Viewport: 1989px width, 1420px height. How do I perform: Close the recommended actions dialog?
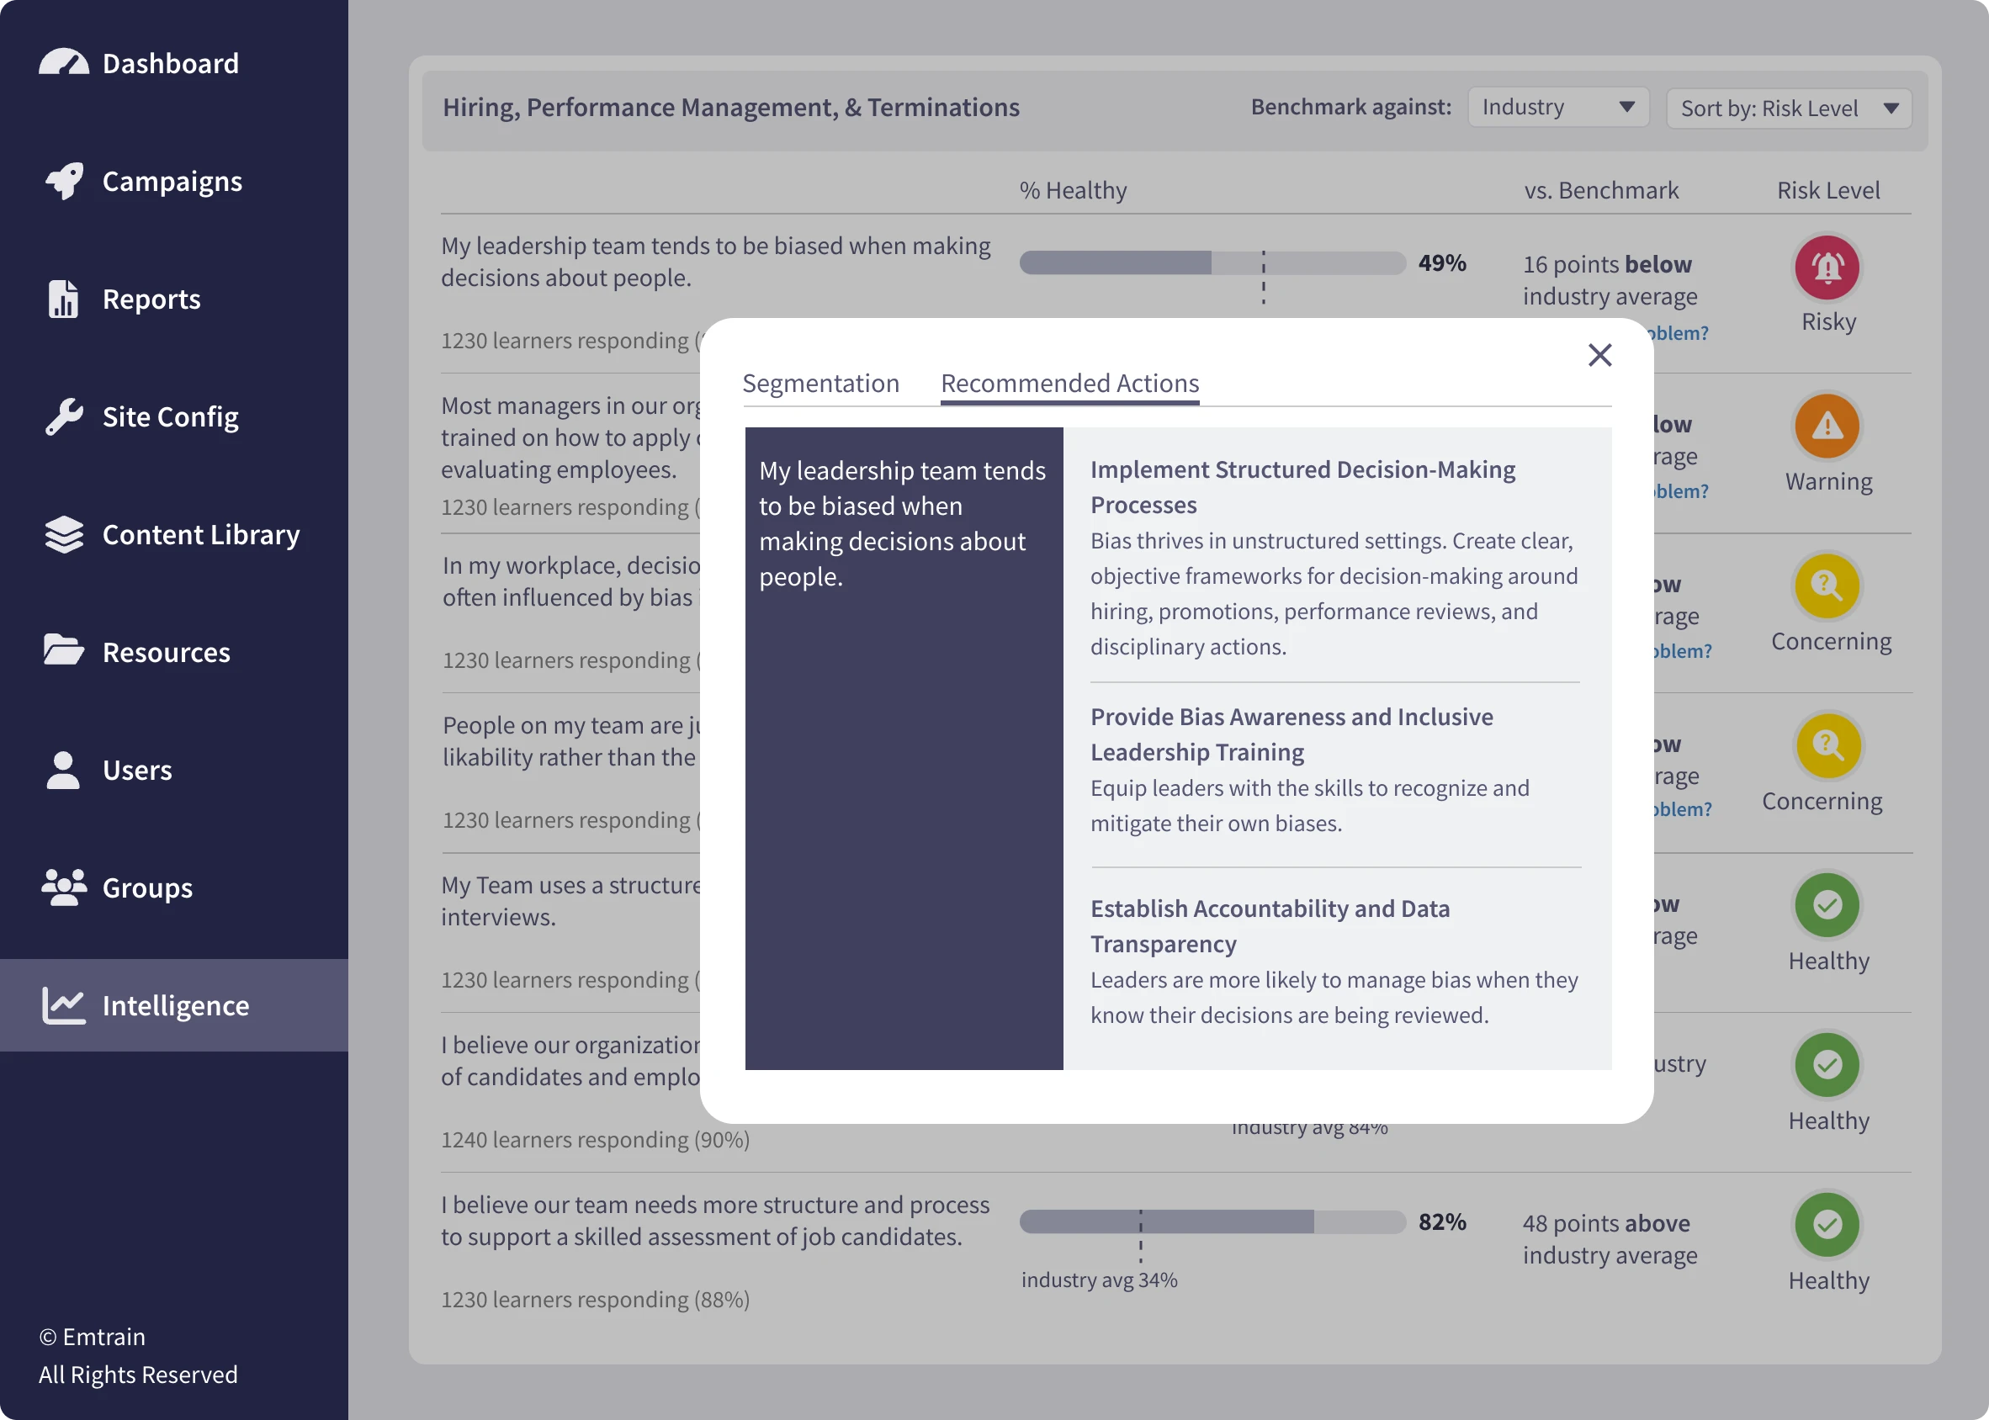tap(1599, 355)
